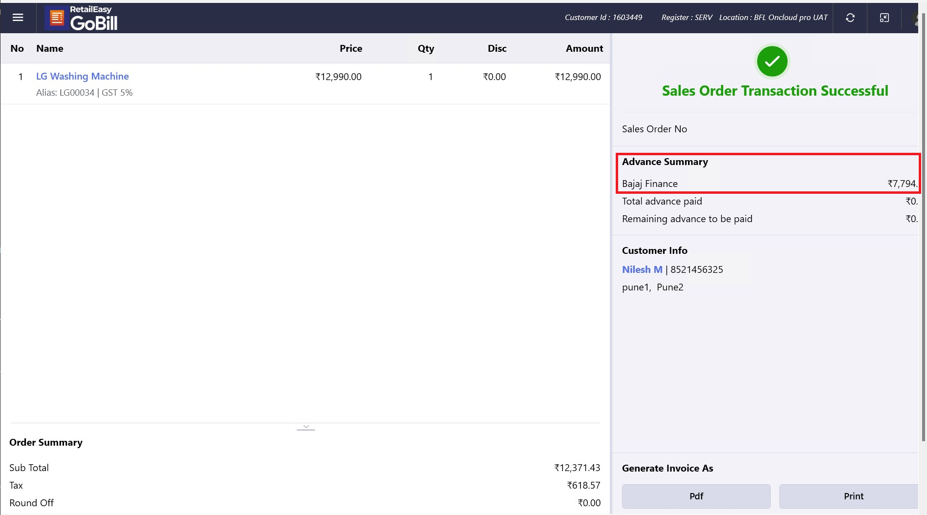The image size is (927, 515).
Task: Click Sales Order Transaction Successful message
Action: tap(775, 91)
